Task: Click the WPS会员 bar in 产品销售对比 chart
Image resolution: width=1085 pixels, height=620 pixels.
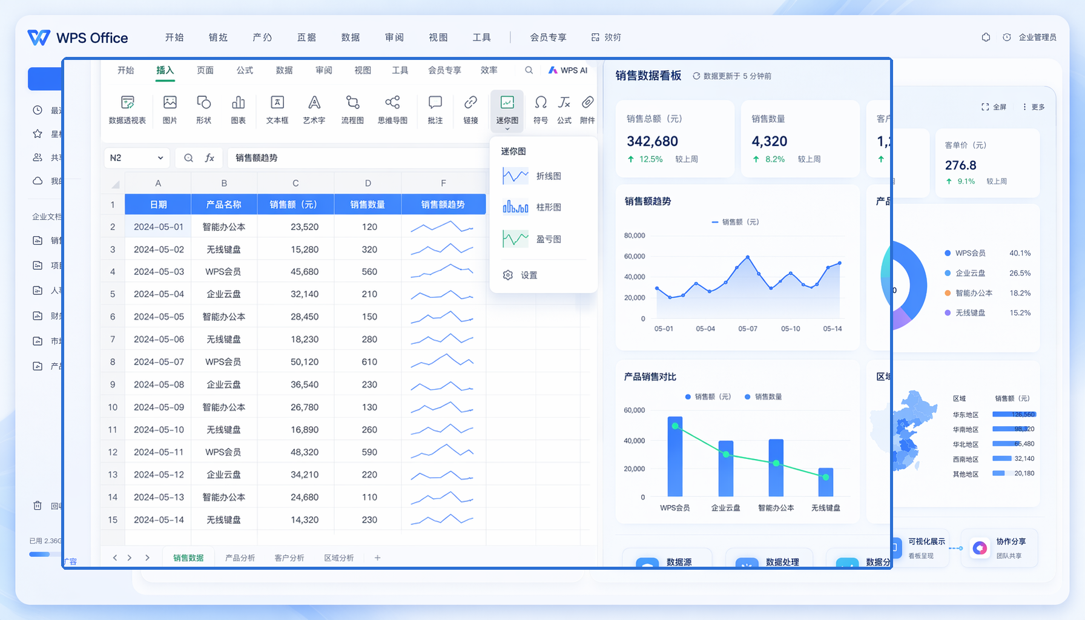Action: tap(674, 457)
